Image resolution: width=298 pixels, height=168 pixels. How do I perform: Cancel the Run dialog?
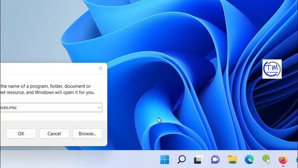click(54, 133)
